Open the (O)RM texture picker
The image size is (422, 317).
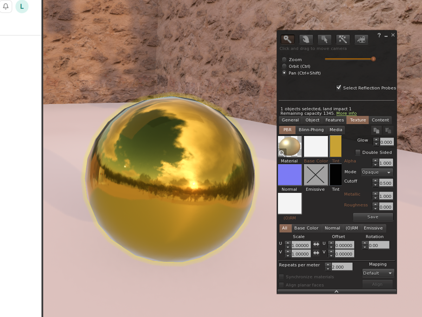click(290, 204)
